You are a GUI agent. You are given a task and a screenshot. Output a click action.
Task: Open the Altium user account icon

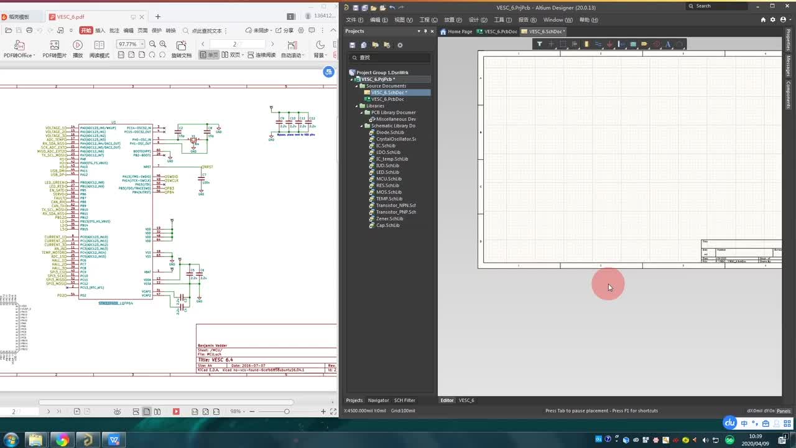click(784, 19)
